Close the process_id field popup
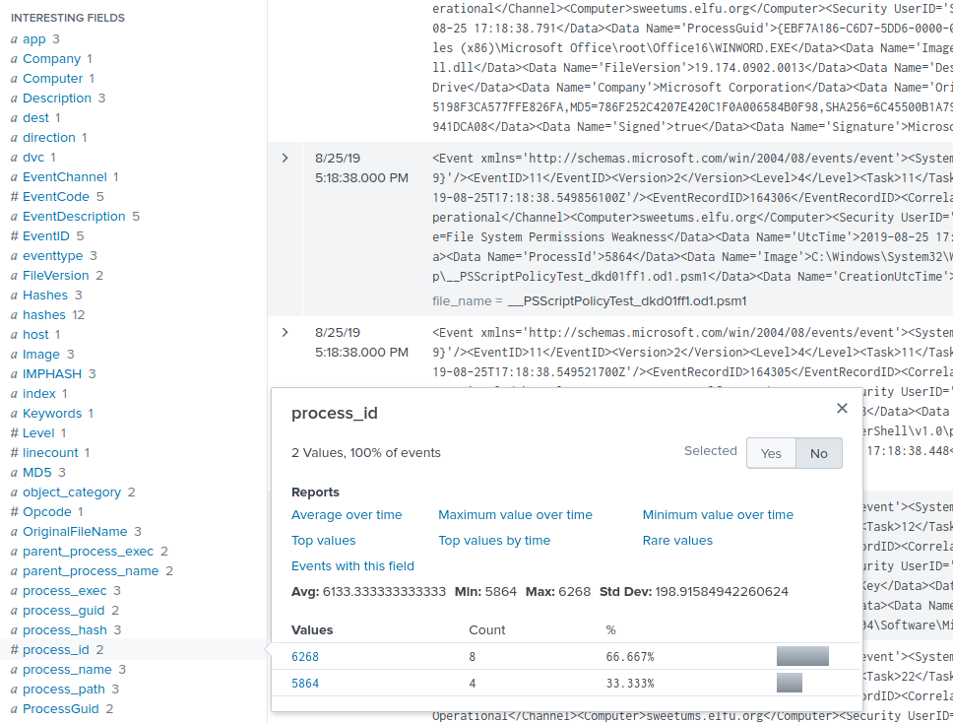Viewport: 953px width, 723px height. point(842,408)
